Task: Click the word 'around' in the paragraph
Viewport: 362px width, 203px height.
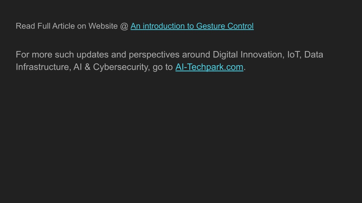Action: [x=196, y=55]
